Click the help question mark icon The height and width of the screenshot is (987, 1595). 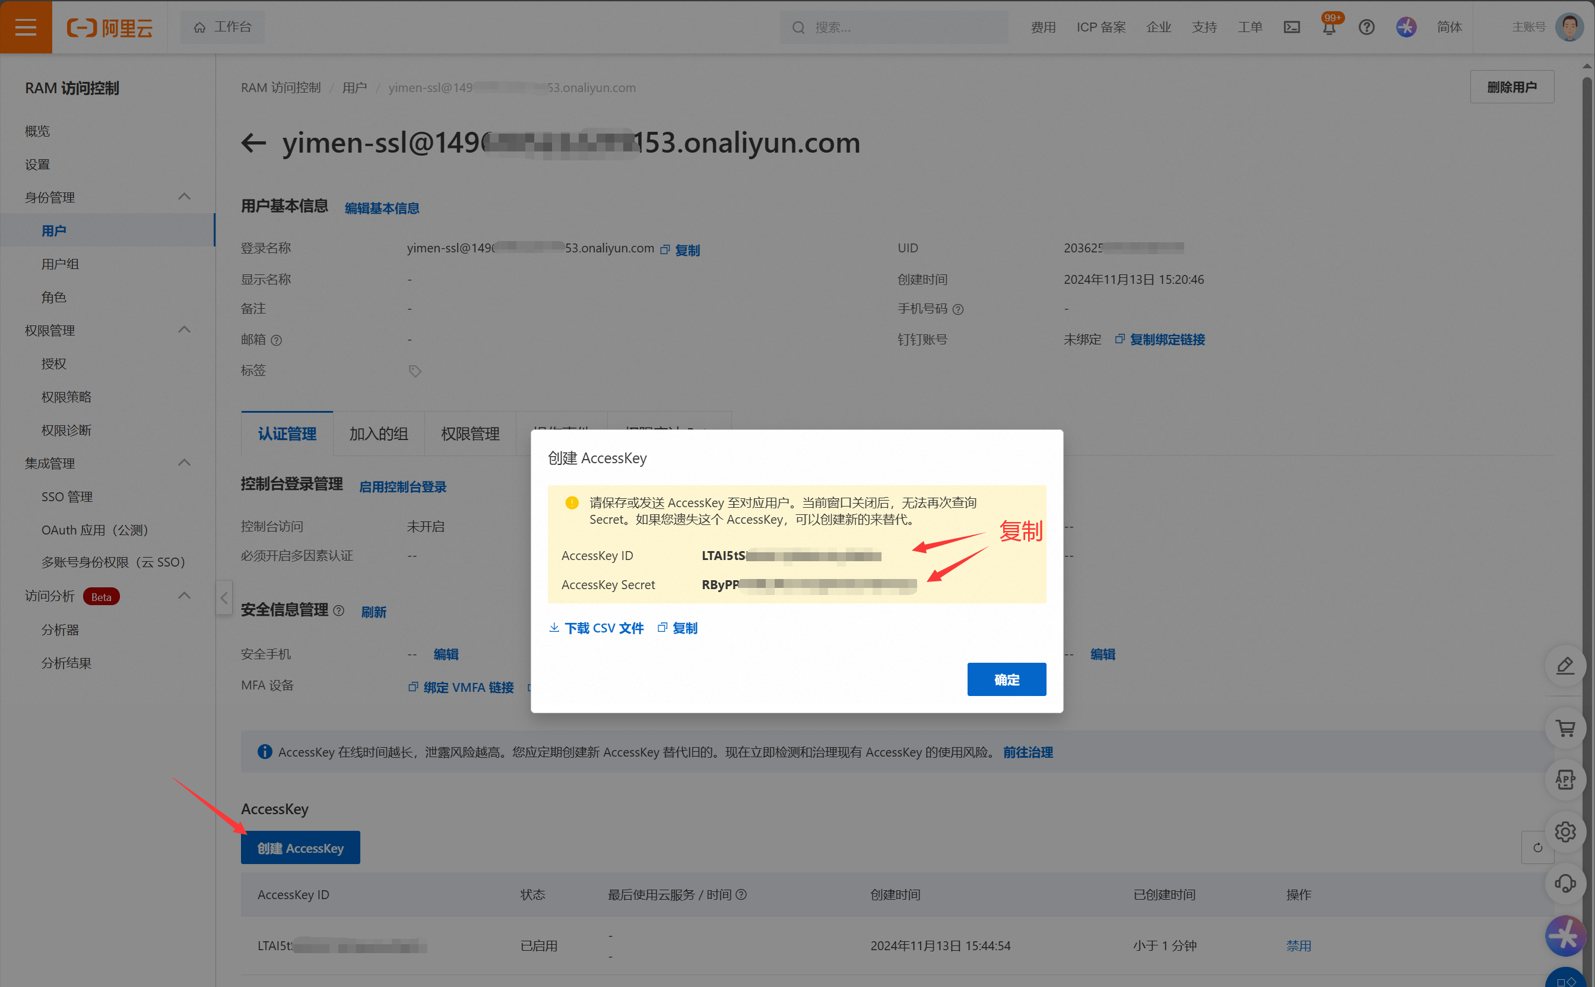[x=1366, y=27]
